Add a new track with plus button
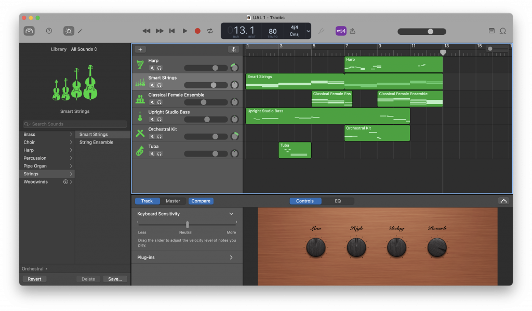Screen dimensions: 532x311 click(x=140, y=49)
